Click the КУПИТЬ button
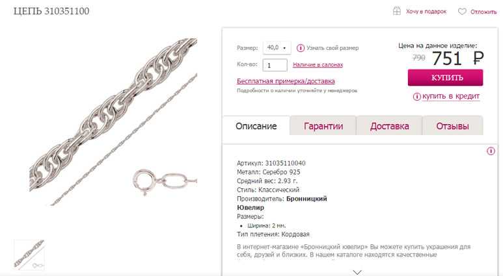The image size is (503, 276). pyautogui.click(x=445, y=78)
